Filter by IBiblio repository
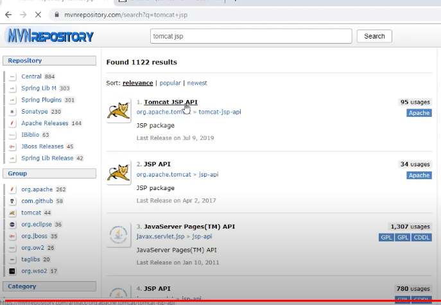 [x=30, y=135]
